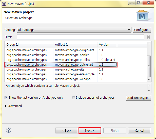Enable Include snapshot archetypes checkbox

click(x=73, y=98)
